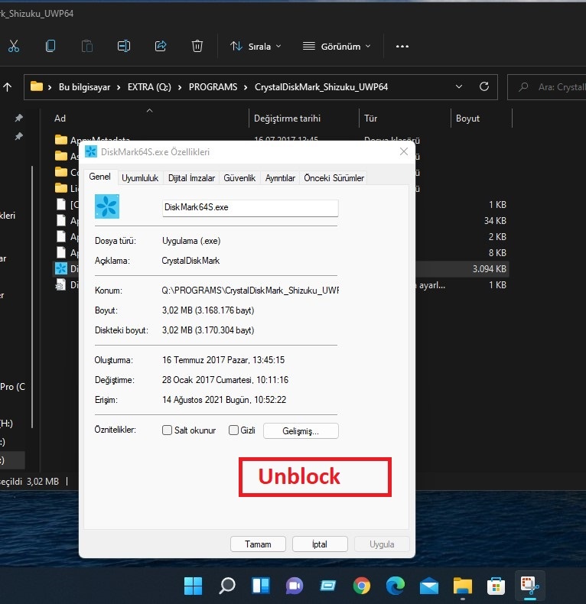Click the Refresh icon beside address bar
This screenshot has height=604, width=586.
tap(484, 86)
